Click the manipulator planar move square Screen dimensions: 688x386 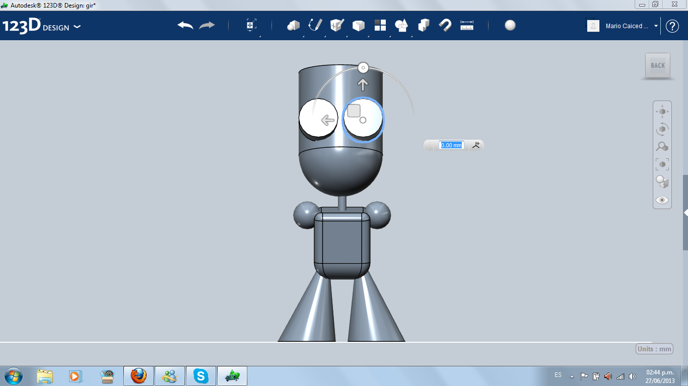click(354, 111)
